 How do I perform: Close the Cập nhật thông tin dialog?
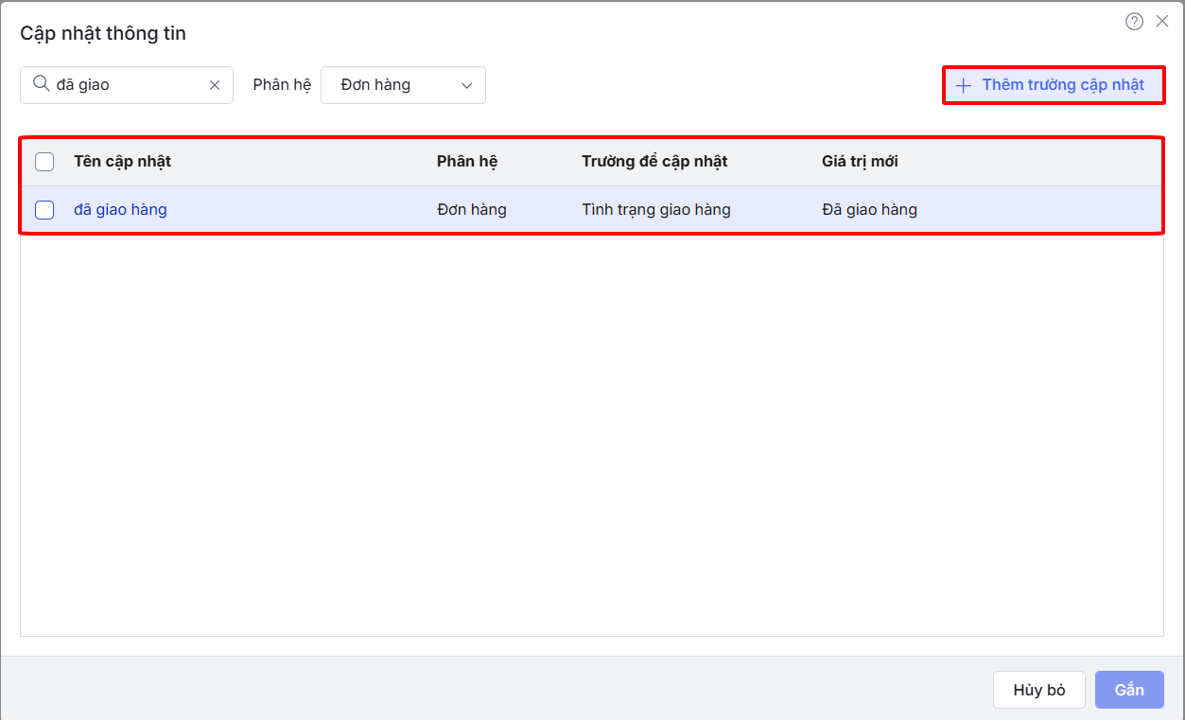coord(1162,21)
